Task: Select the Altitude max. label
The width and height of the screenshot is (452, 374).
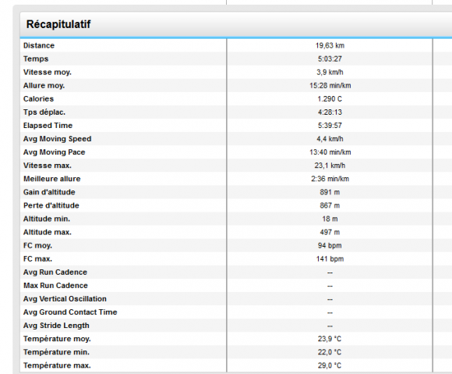Action: (x=48, y=232)
